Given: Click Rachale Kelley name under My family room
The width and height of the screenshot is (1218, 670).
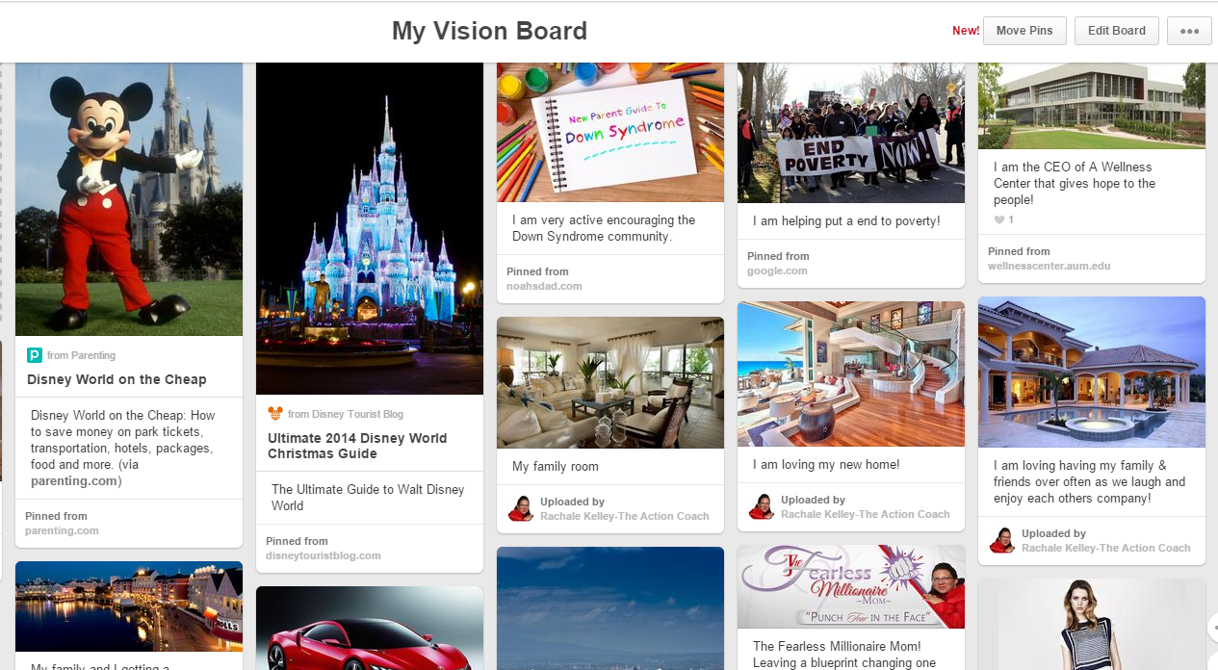Looking at the screenshot, I should pyautogui.click(x=625, y=516).
